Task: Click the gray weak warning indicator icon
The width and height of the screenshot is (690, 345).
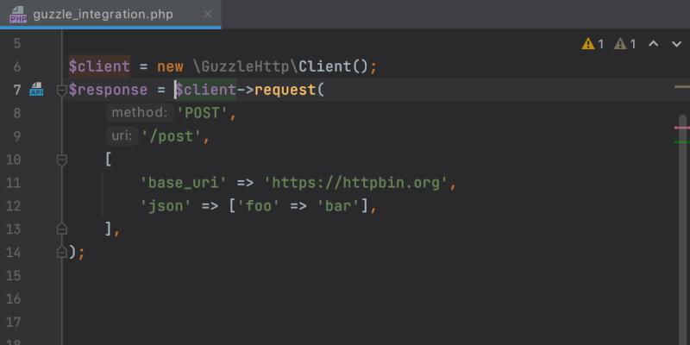Action: tap(619, 43)
